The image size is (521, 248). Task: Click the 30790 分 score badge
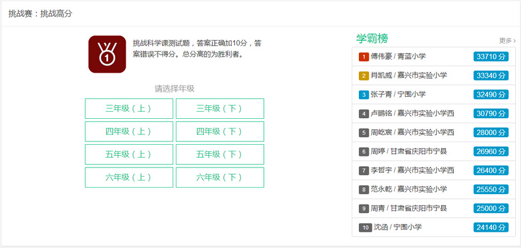(491, 114)
